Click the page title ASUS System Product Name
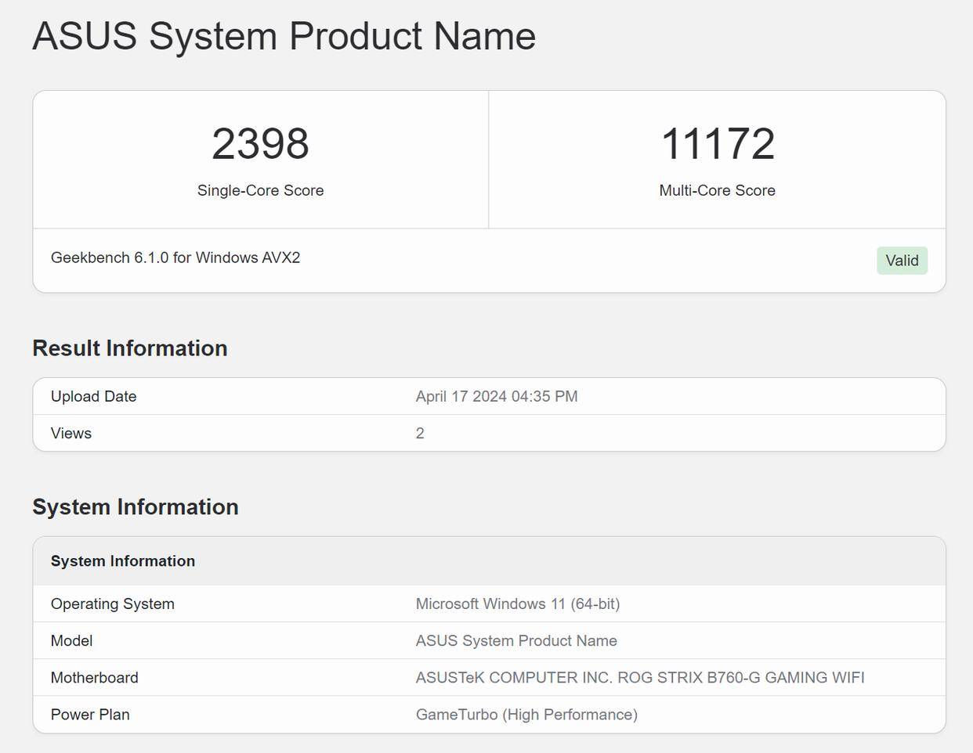The height and width of the screenshot is (753, 973). pyautogui.click(x=284, y=36)
